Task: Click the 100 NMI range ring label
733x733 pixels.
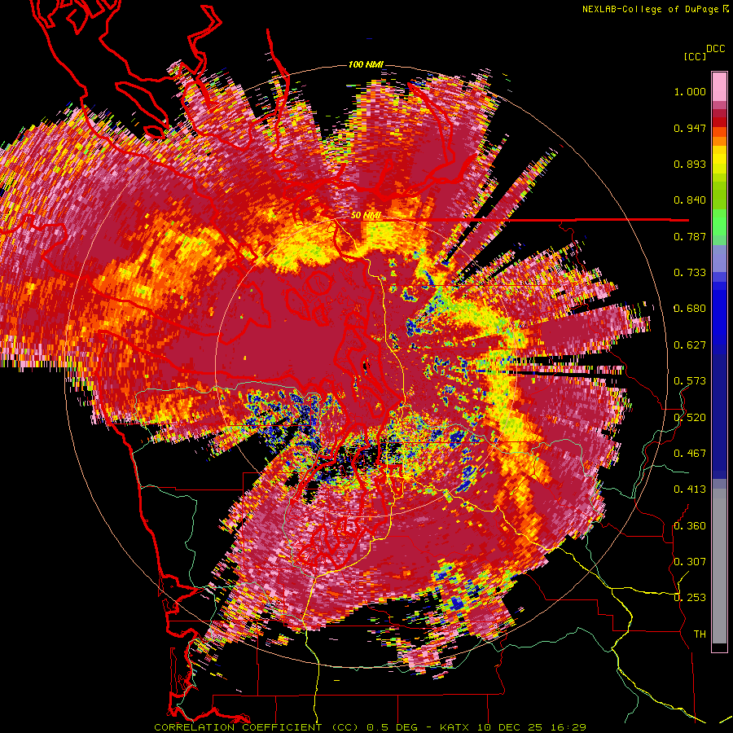Action: click(x=366, y=64)
